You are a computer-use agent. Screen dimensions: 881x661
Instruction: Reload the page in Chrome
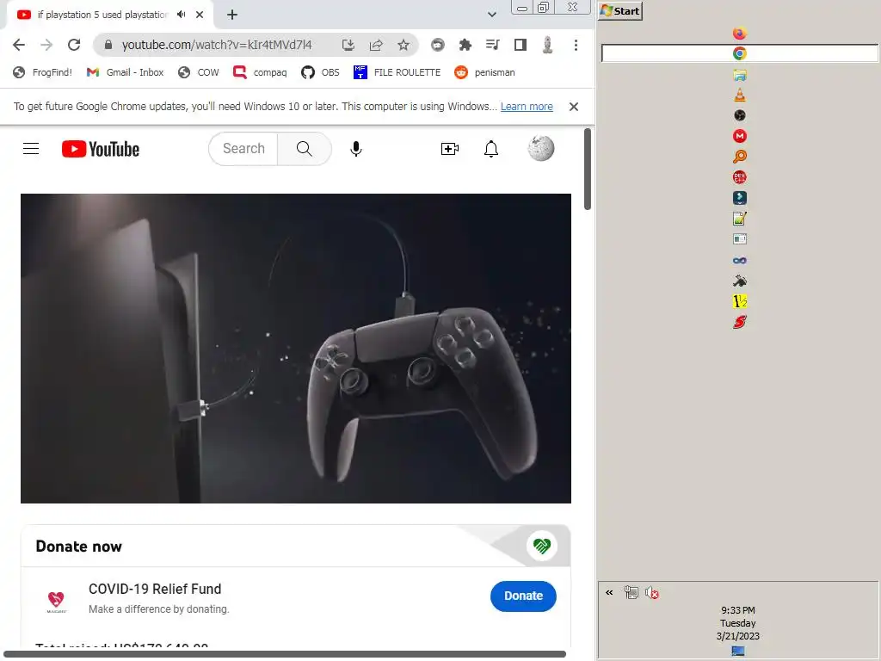(74, 45)
